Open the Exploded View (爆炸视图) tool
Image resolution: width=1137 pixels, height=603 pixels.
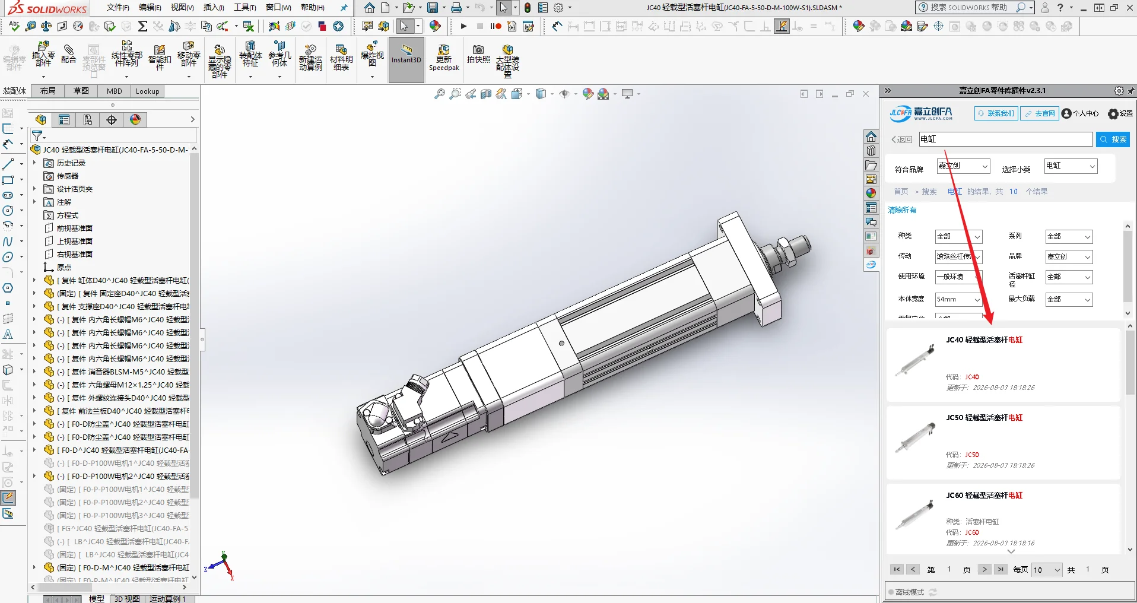[372, 55]
